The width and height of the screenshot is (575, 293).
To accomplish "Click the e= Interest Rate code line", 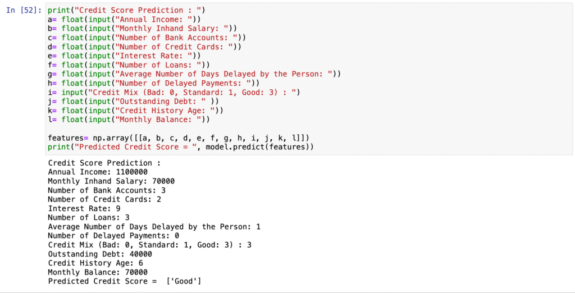I will click(x=124, y=56).
